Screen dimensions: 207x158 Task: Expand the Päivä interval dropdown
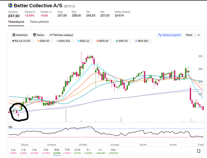click(193, 35)
